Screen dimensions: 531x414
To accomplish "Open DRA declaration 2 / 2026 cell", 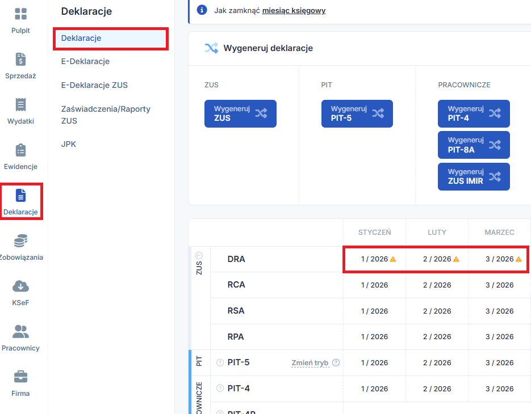I will [437, 259].
